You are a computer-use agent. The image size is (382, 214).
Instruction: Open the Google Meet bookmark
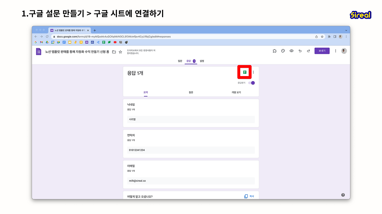58,42
